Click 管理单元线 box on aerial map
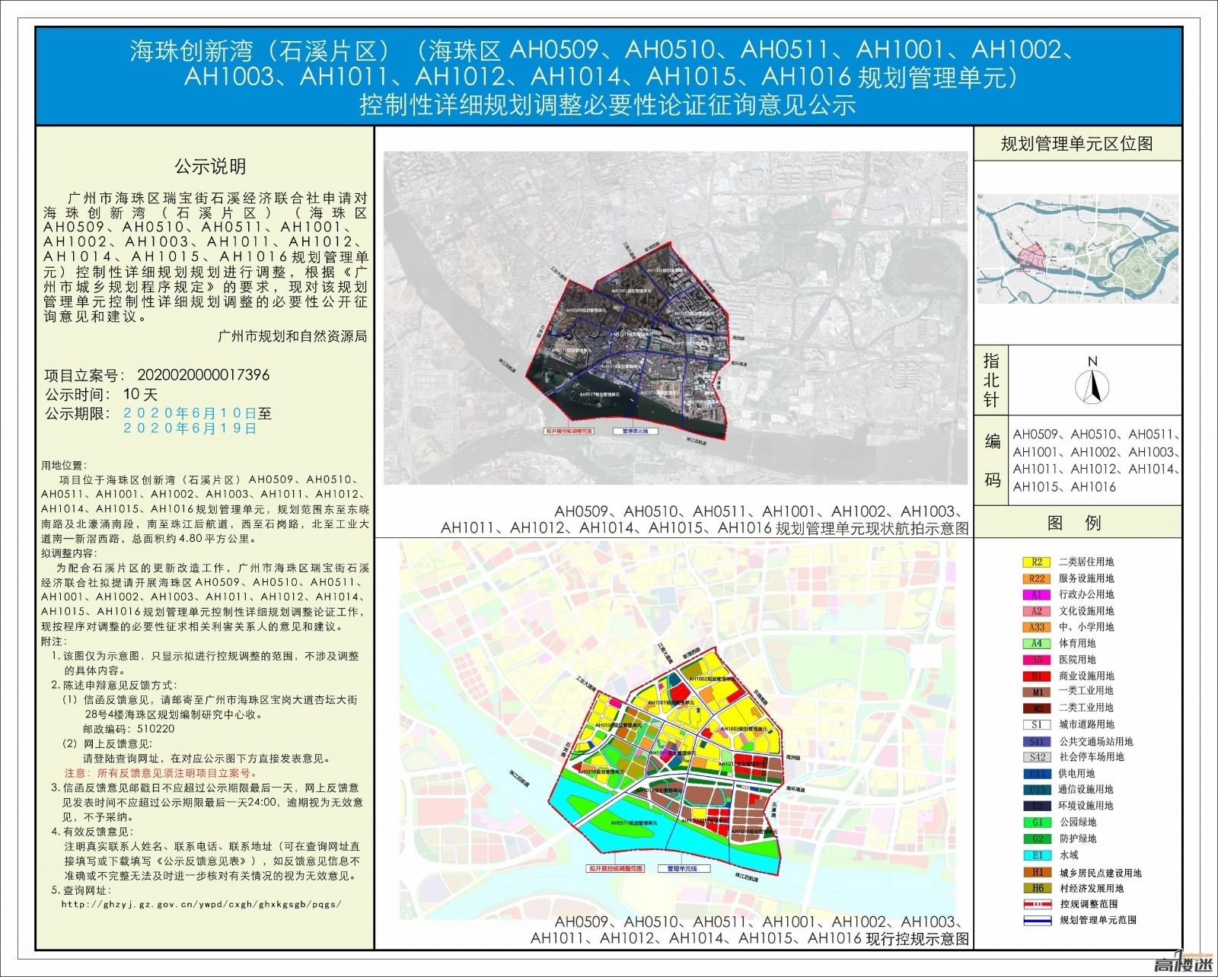1218x977 pixels. click(x=636, y=431)
